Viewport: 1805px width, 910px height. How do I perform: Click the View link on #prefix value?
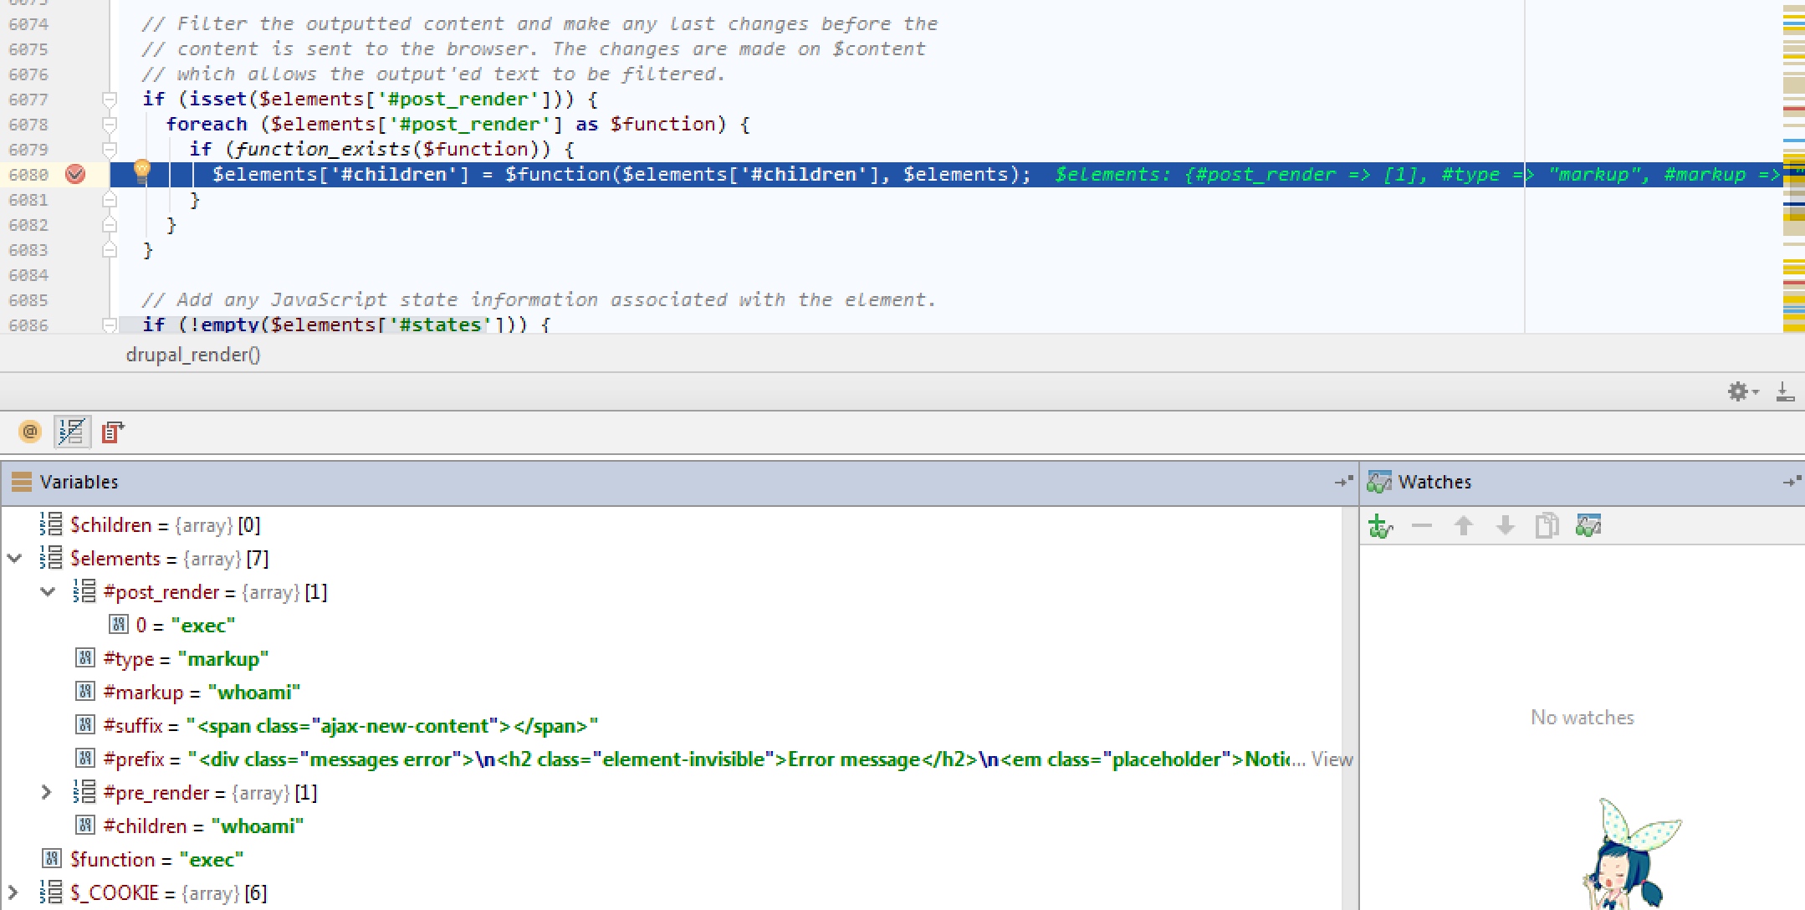tap(1332, 759)
